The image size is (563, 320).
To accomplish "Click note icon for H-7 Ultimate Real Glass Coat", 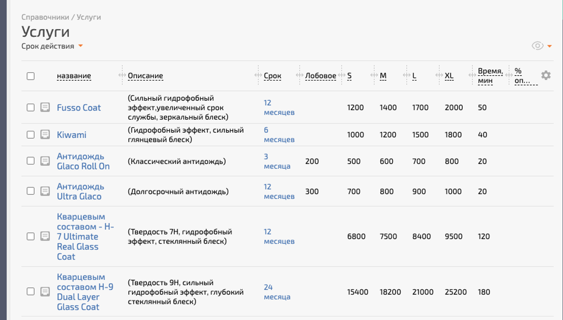I will pos(45,236).
